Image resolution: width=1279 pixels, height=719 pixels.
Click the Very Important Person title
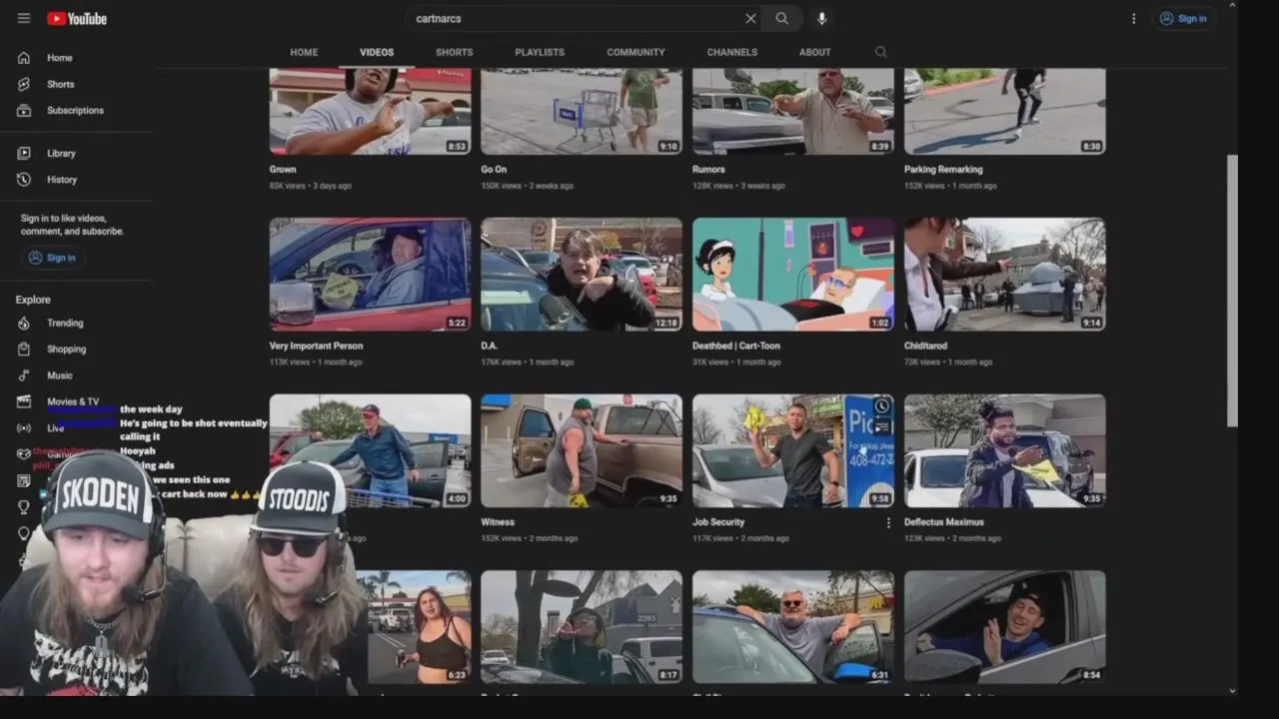[316, 346]
